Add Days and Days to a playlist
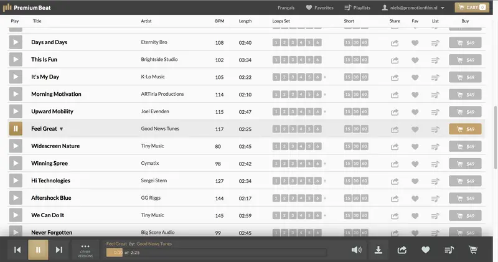 pyautogui.click(x=435, y=43)
